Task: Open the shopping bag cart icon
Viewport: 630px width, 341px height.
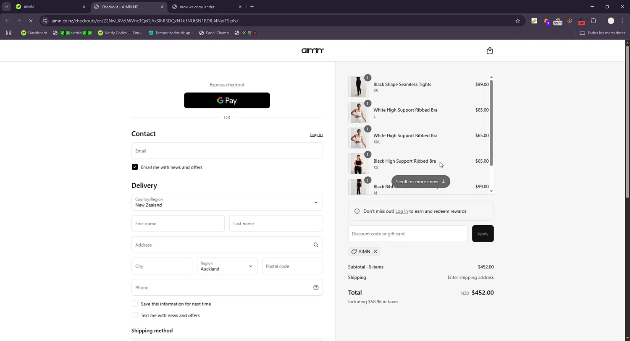Action: coord(490,51)
